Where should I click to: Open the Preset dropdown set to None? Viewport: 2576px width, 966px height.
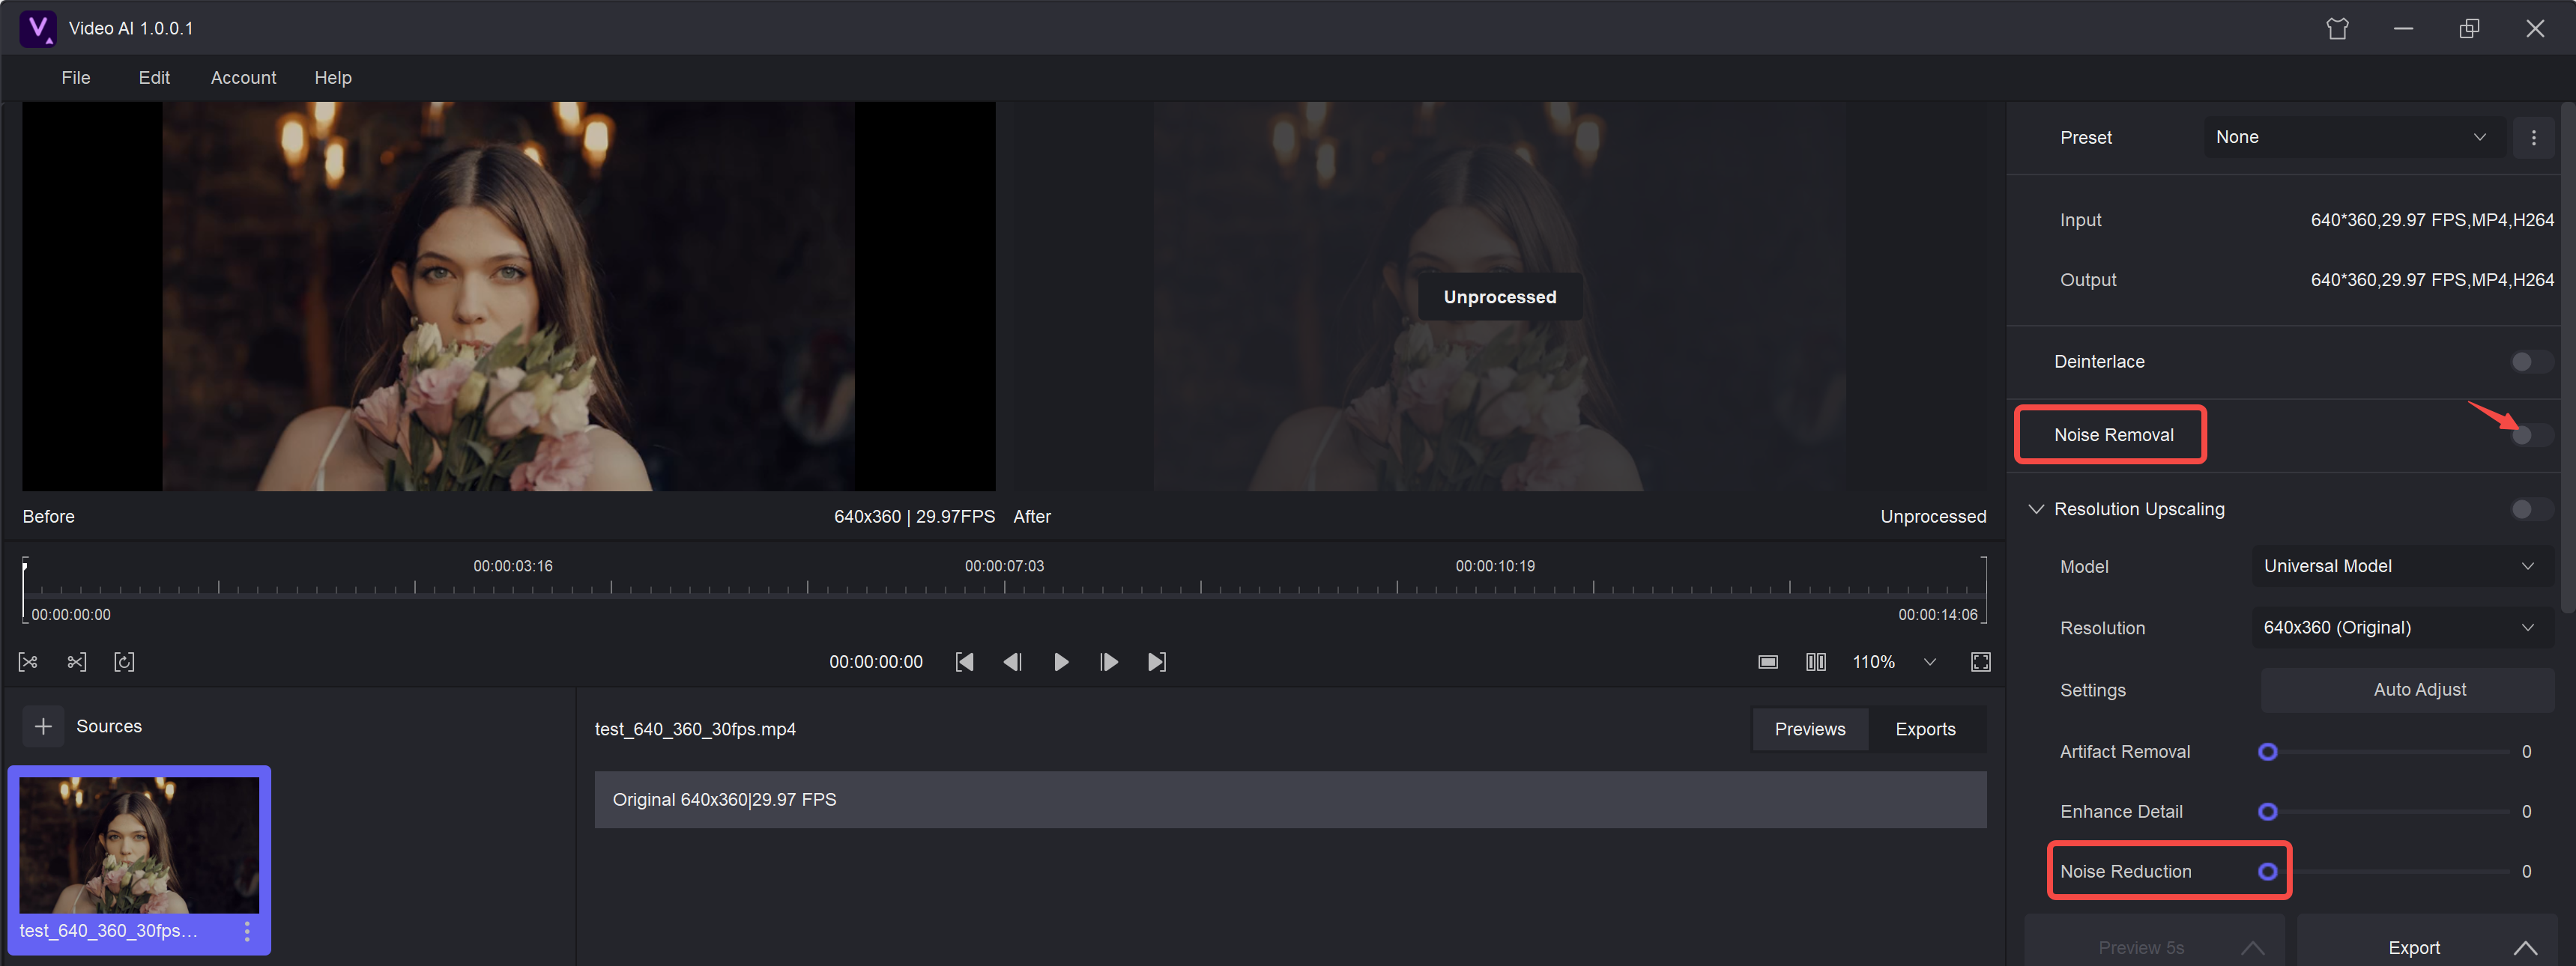point(2353,138)
